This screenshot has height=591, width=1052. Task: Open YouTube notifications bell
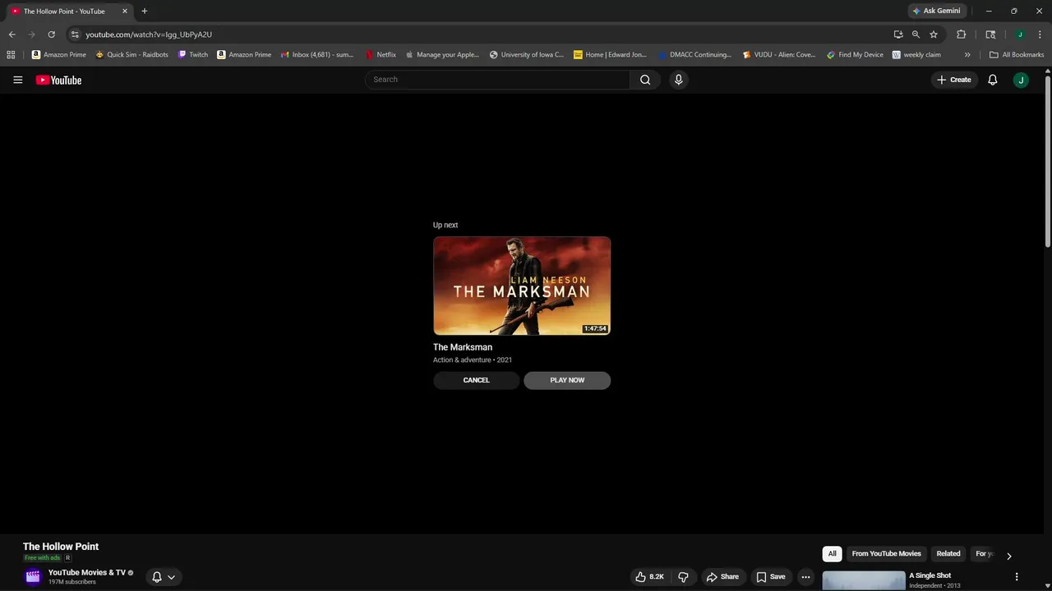click(992, 80)
